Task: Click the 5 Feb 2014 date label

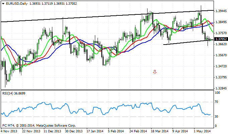Action: [116, 131]
